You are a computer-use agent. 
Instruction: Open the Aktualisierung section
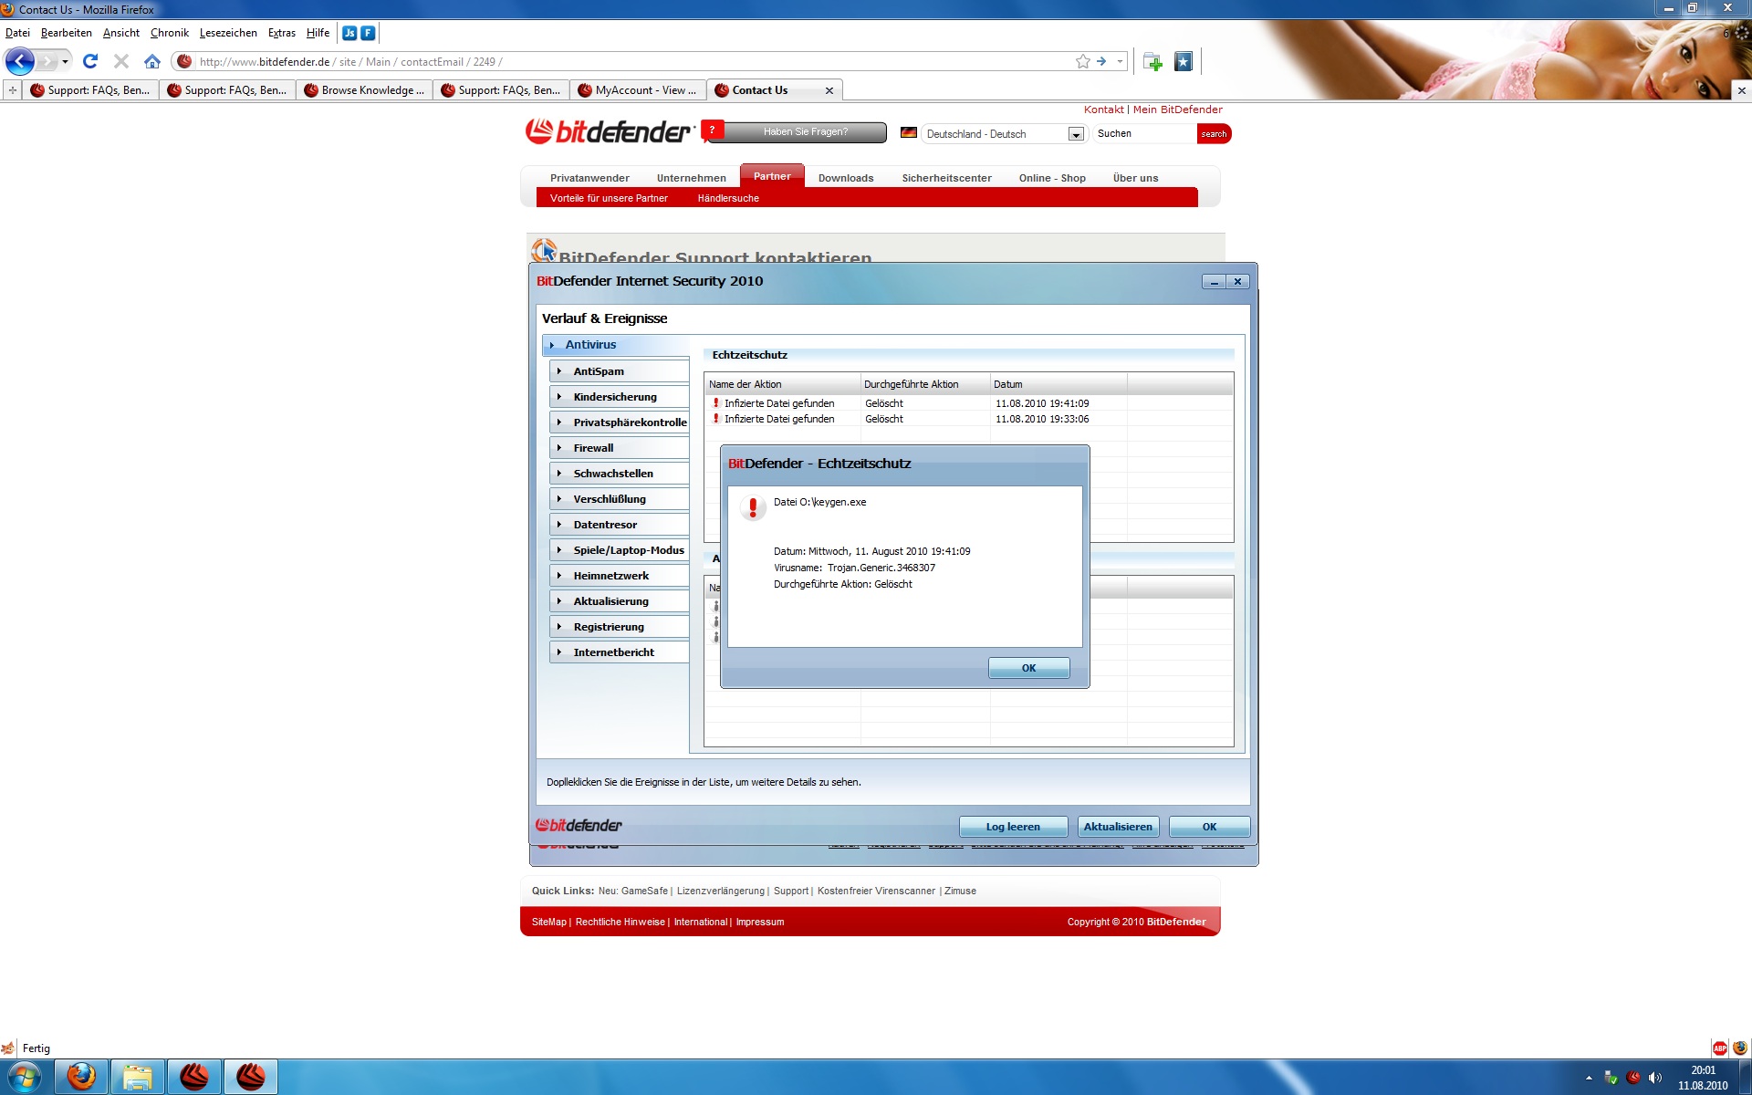[x=620, y=601]
